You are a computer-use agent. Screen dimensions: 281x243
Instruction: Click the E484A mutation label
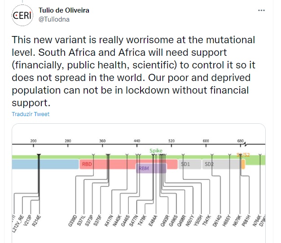pyautogui.click(x=156, y=223)
